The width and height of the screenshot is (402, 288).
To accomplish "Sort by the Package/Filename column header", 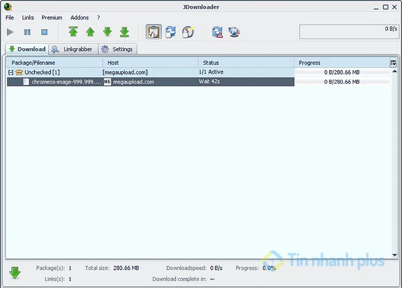I will click(x=55, y=63).
